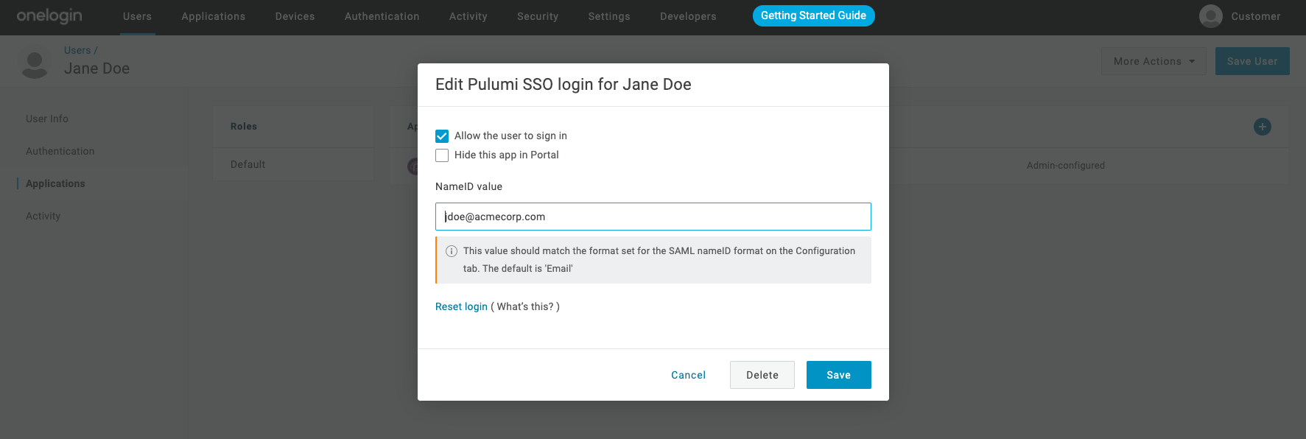This screenshot has width=1306, height=439.
Task: Click the Jane Doe page title
Action: click(x=96, y=69)
